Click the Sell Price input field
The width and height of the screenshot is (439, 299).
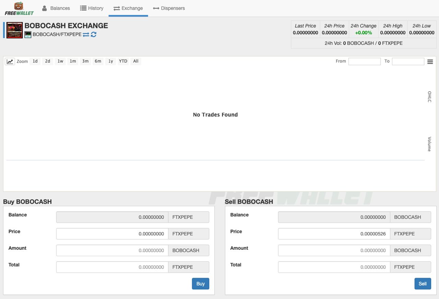pos(334,234)
